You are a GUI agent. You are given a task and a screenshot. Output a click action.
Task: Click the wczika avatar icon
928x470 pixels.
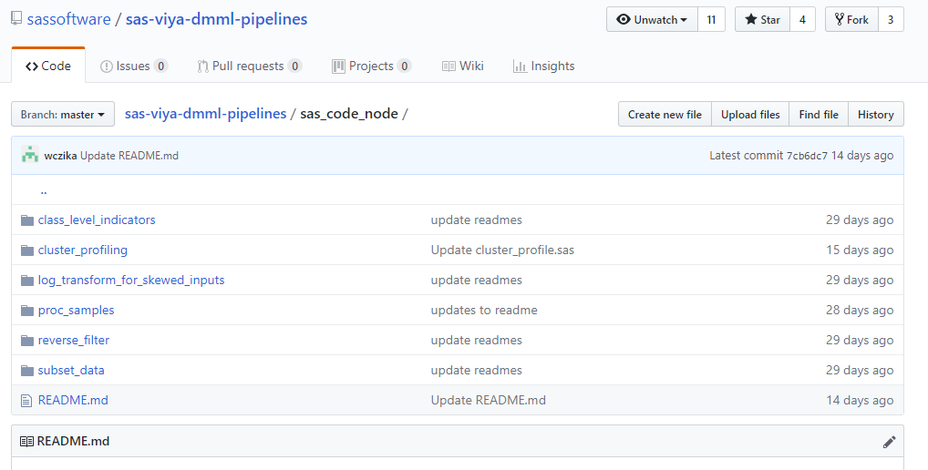[x=30, y=155]
